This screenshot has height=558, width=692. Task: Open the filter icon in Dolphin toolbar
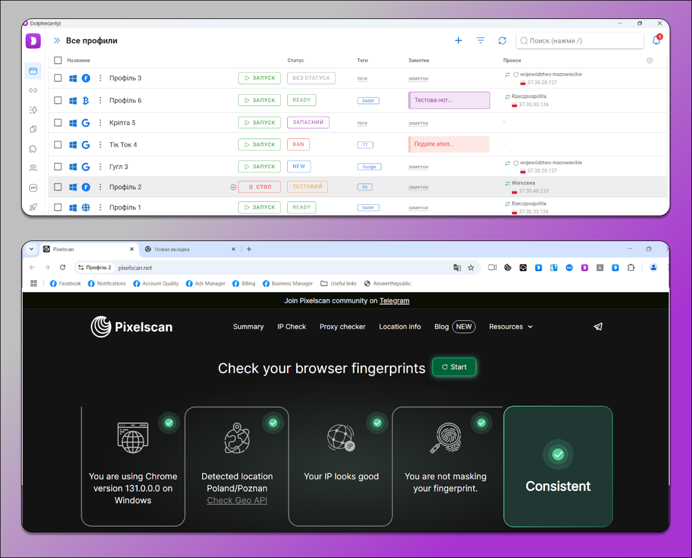tap(481, 41)
